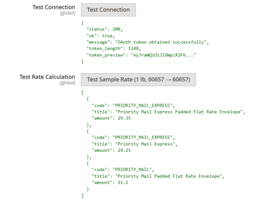The image size is (276, 201).
Task: Click the "token_length": 1248 line
Action: (x=113, y=49)
